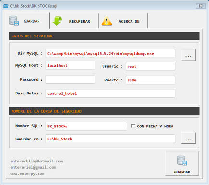The width and height of the screenshot is (209, 185).
Task: Enable CON FECHA Y HORA checkbox
Action: coord(133,126)
